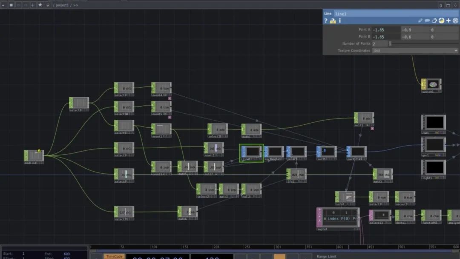
Task: Click the Point A first value field
Action: tap(386, 30)
